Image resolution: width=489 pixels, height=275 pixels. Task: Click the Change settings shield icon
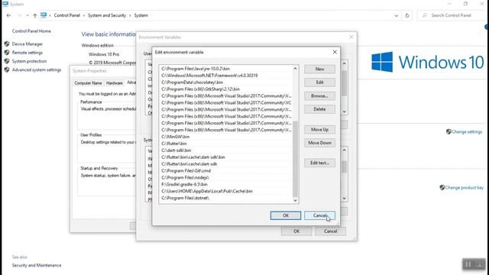(x=449, y=131)
